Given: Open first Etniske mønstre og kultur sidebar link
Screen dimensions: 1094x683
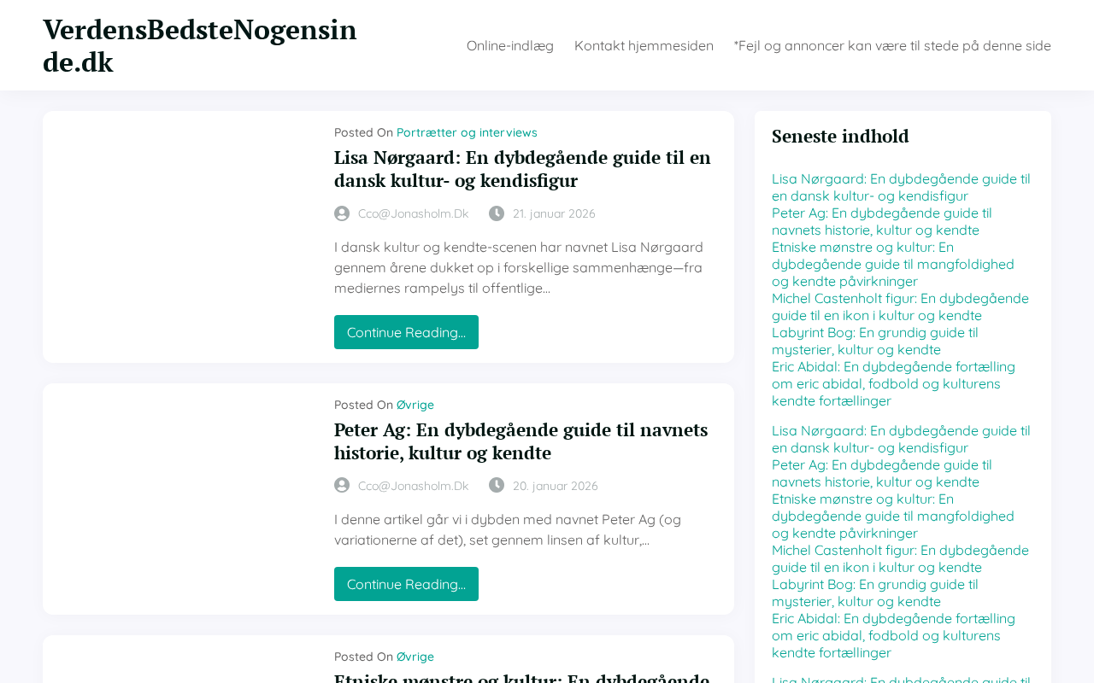Looking at the screenshot, I should point(892,264).
